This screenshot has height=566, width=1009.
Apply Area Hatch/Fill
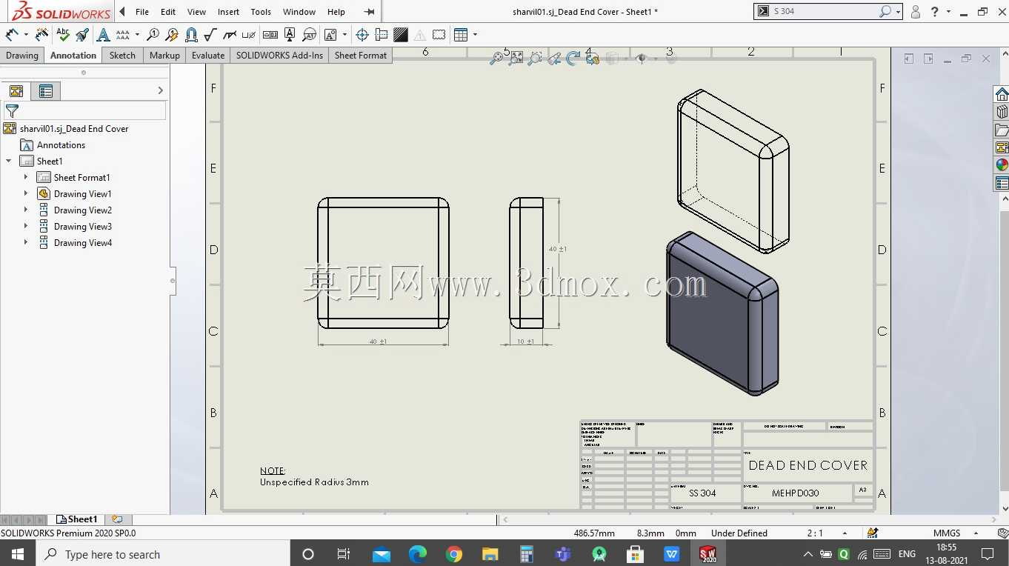pyautogui.click(x=401, y=34)
